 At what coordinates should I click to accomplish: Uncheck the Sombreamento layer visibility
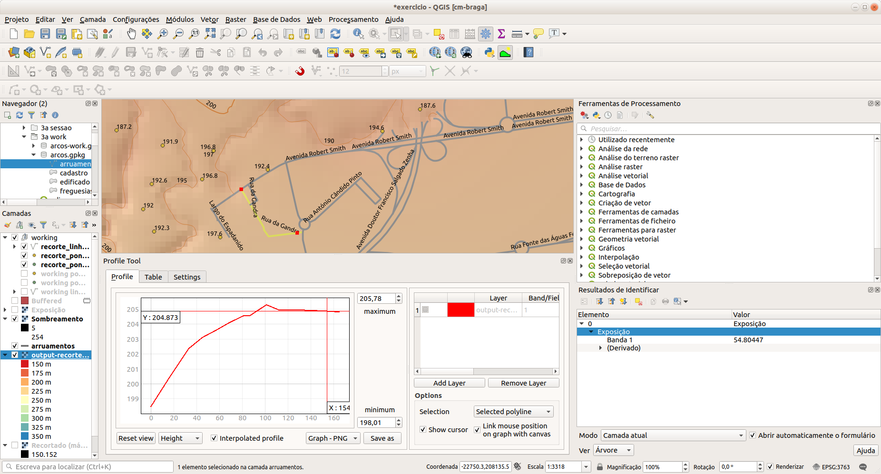pos(15,319)
